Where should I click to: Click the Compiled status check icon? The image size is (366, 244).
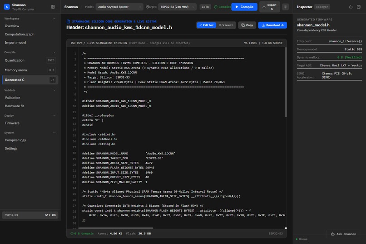tap(216, 7)
